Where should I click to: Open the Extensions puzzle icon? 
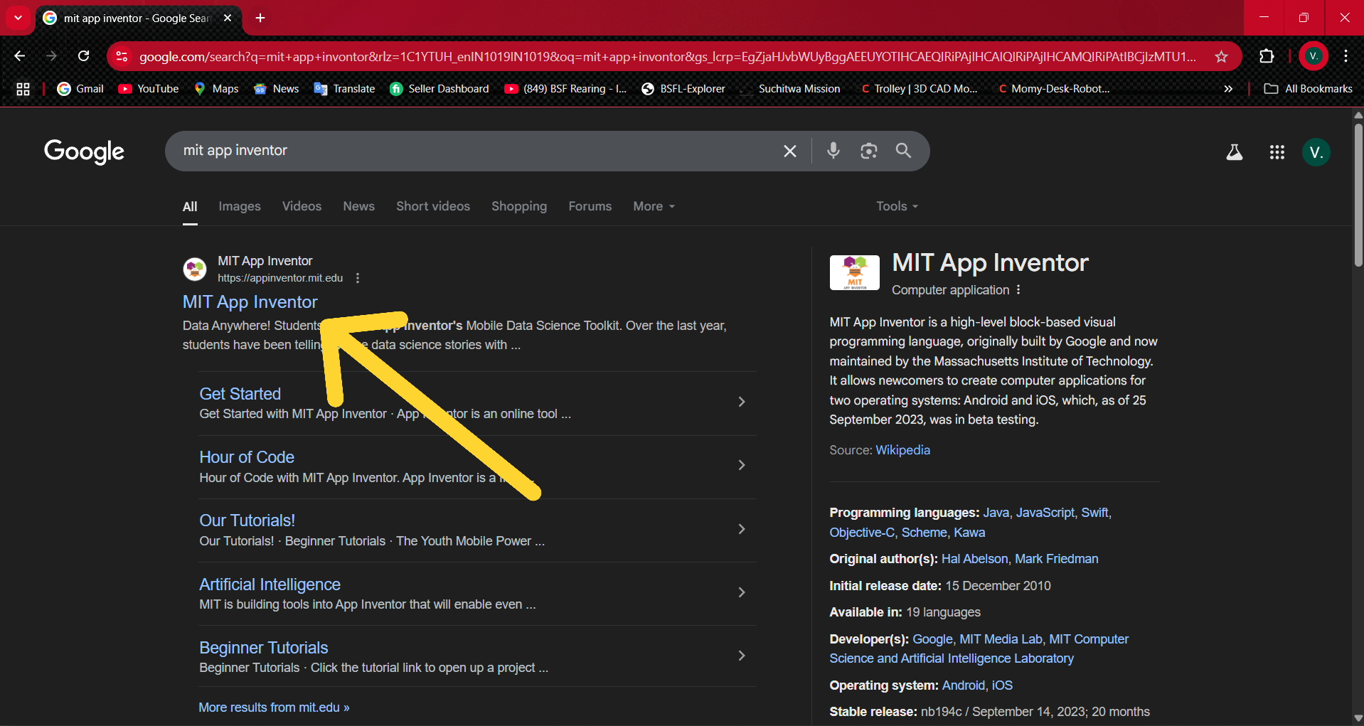1267,56
